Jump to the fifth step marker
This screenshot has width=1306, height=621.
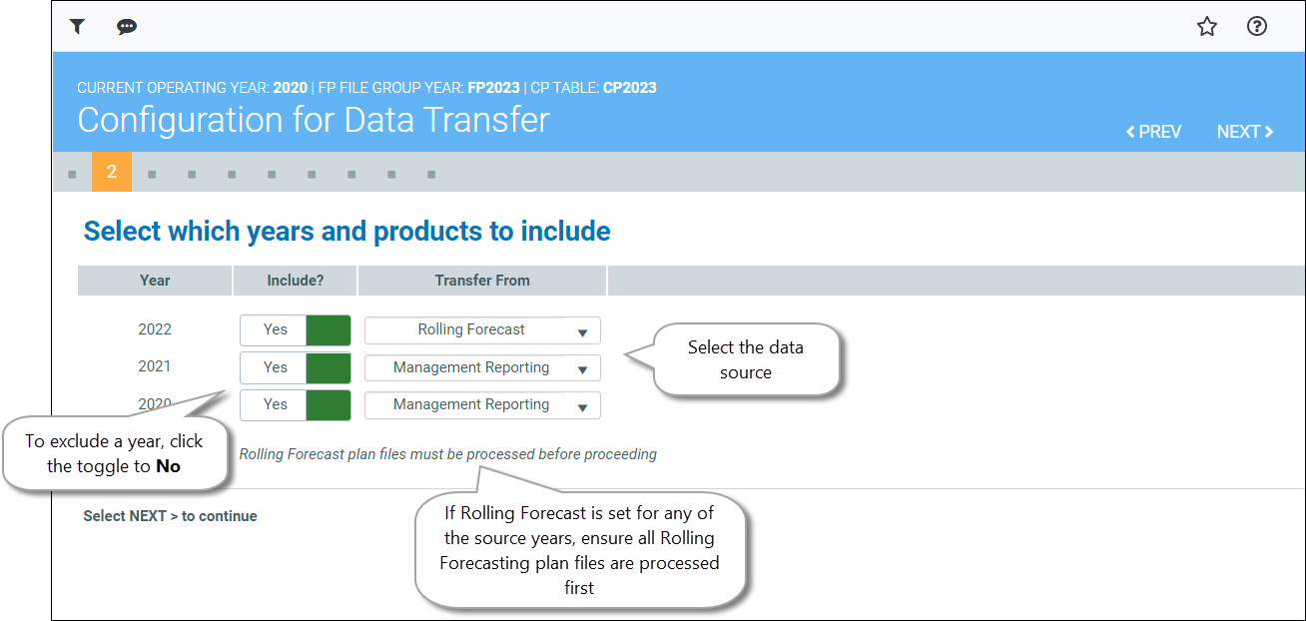click(232, 174)
